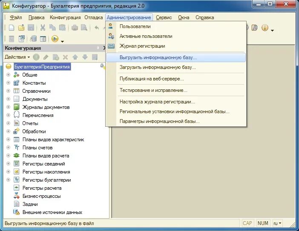Select Активные пользователи menu item
Viewport: 299px width, 231px height.
click(176, 36)
